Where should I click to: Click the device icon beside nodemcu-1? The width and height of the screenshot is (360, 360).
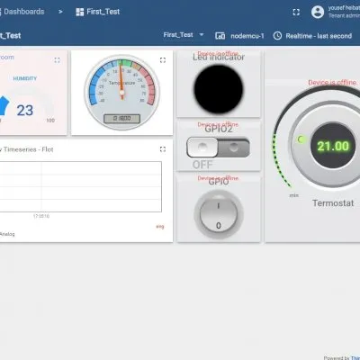(x=220, y=36)
